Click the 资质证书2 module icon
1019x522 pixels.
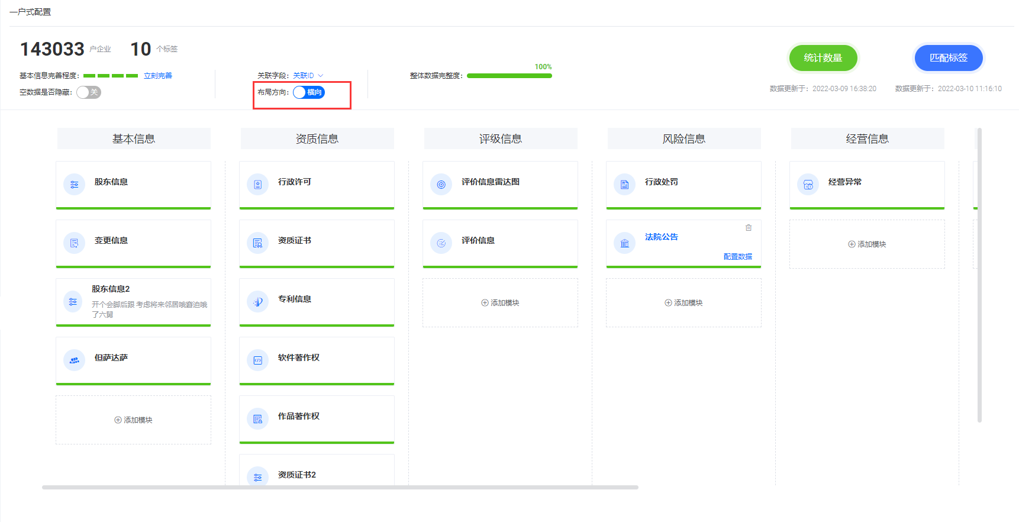(257, 476)
